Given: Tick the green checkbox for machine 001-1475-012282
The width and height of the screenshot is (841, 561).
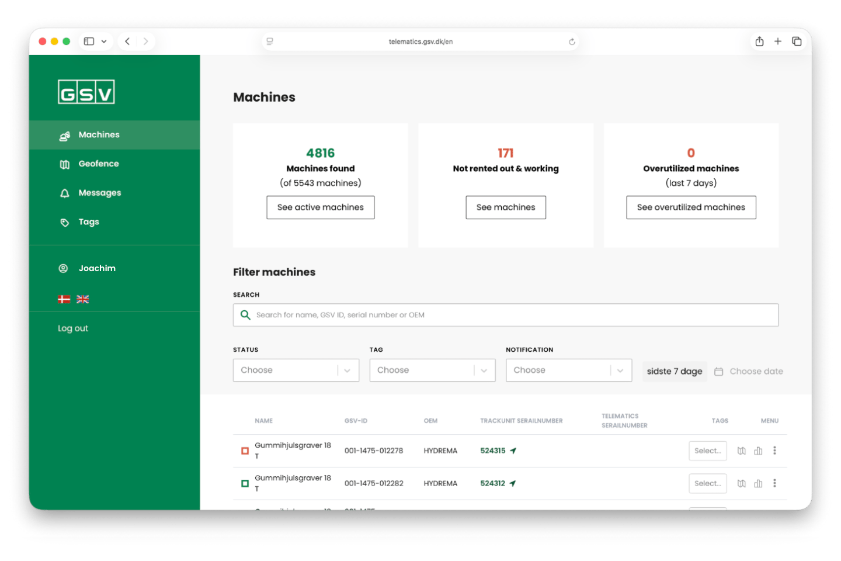Looking at the screenshot, I should [245, 483].
